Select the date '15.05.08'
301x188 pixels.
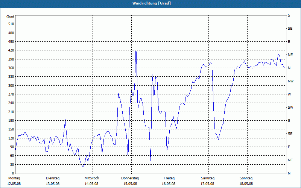[130, 184]
